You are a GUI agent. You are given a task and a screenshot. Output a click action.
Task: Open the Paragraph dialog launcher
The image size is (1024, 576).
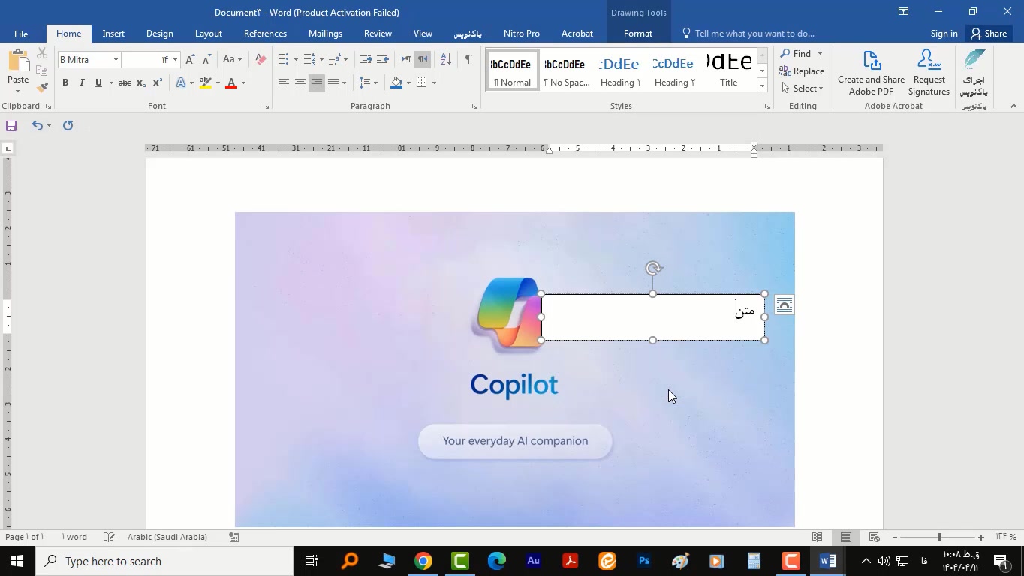pyautogui.click(x=474, y=106)
